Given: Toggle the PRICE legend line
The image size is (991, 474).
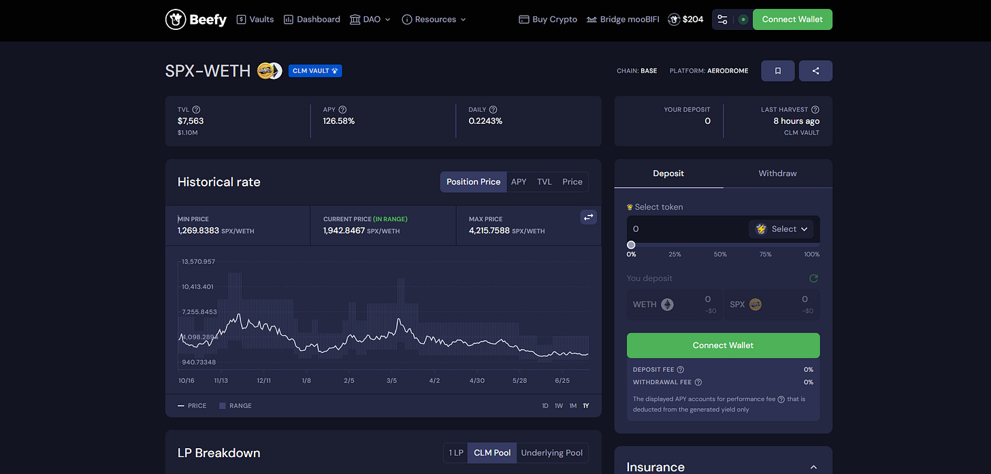Looking at the screenshot, I should [x=192, y=406].
